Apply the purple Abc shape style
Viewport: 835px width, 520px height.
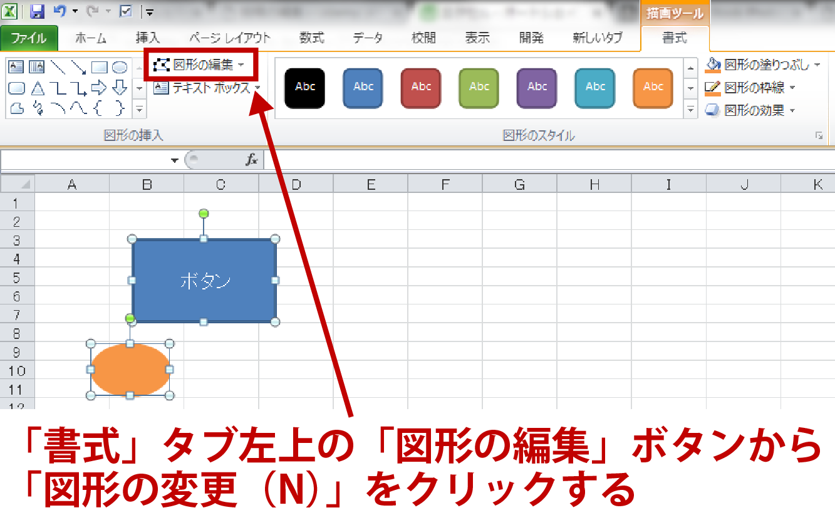[x=537, y=88]
